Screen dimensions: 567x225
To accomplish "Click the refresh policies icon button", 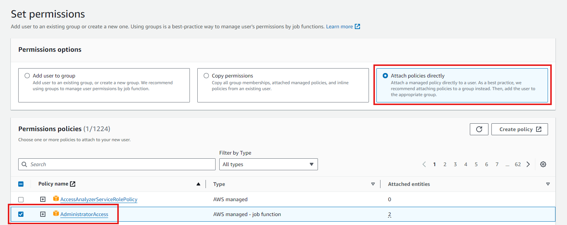I will (x=479, y=129).
